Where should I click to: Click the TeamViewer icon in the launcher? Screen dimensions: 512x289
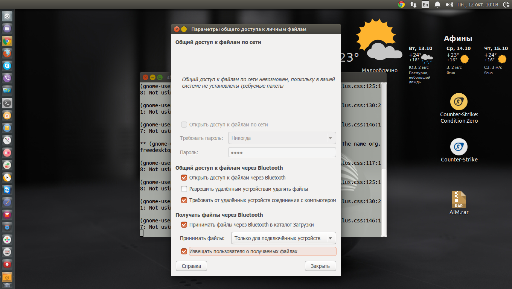pos(7,190)
